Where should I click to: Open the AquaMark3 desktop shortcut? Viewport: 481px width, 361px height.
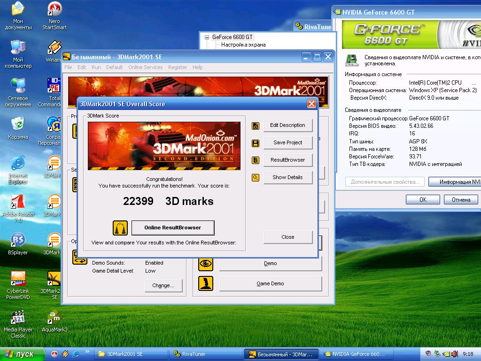pyautogui.click(x=54, y=322)
